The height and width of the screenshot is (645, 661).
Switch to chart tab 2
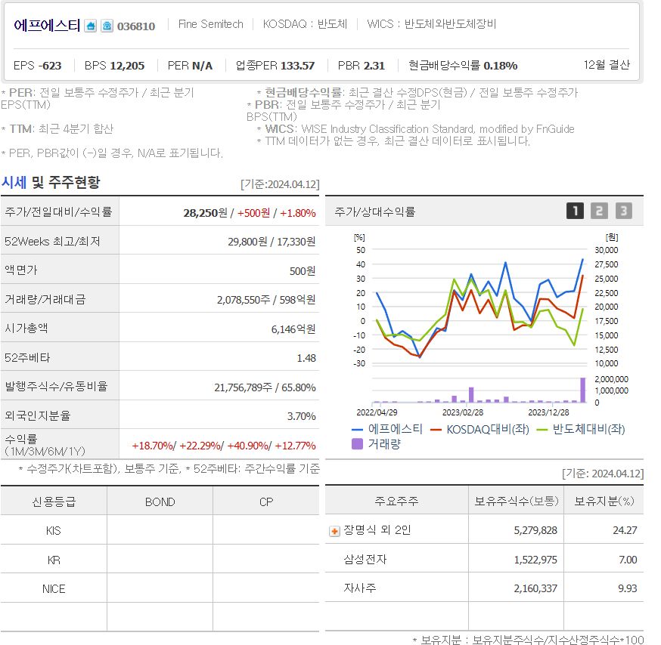pos(600,211)
